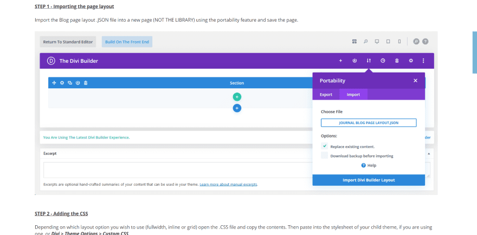The width and height of the screenshot is (477, 235).
Task: Click the zoom magnifier view icon
Action: click(366, 41)
